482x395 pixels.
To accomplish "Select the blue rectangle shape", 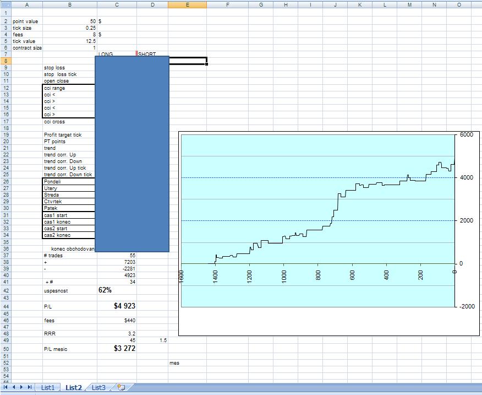I will click(x=132, y=154).
